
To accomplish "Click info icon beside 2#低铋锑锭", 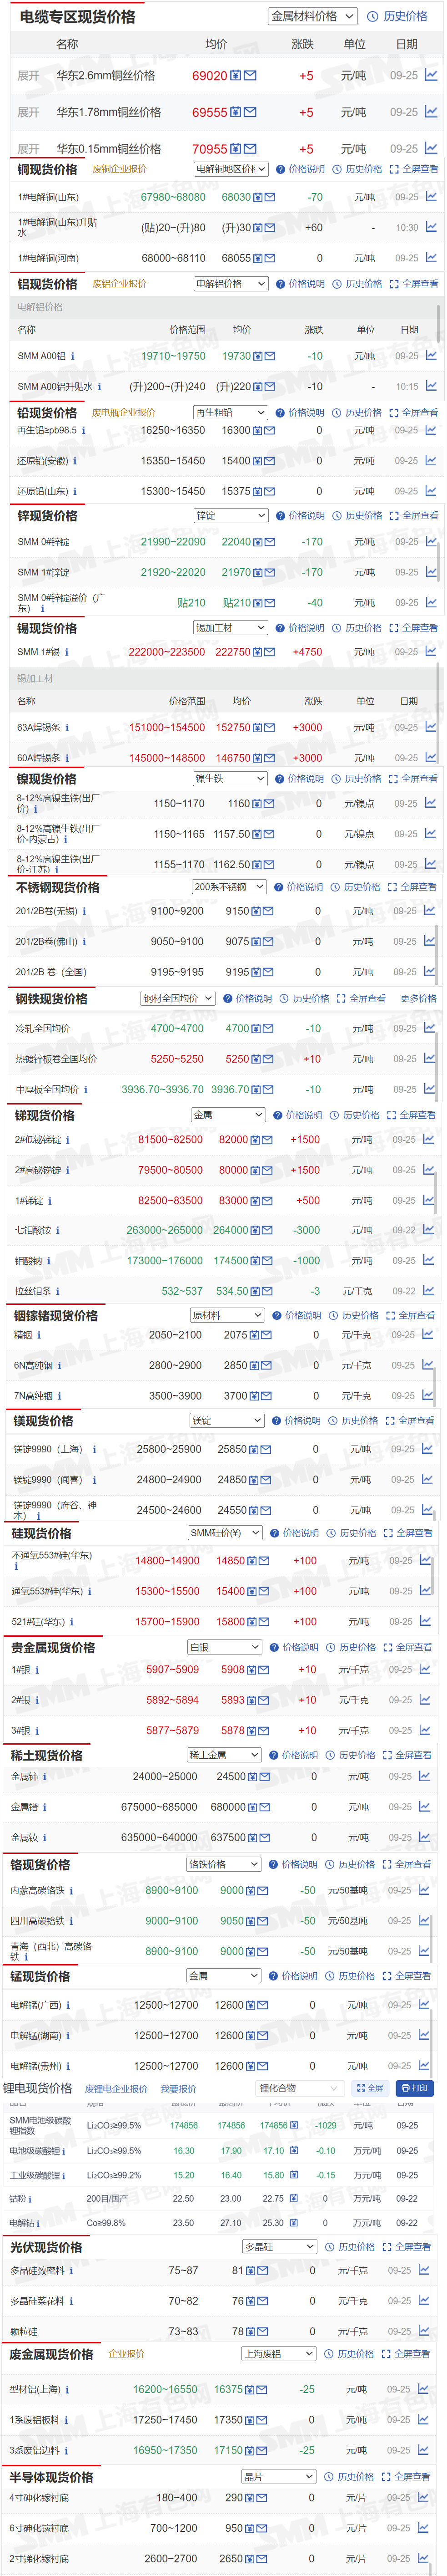I will click(x=68, y=1140).
